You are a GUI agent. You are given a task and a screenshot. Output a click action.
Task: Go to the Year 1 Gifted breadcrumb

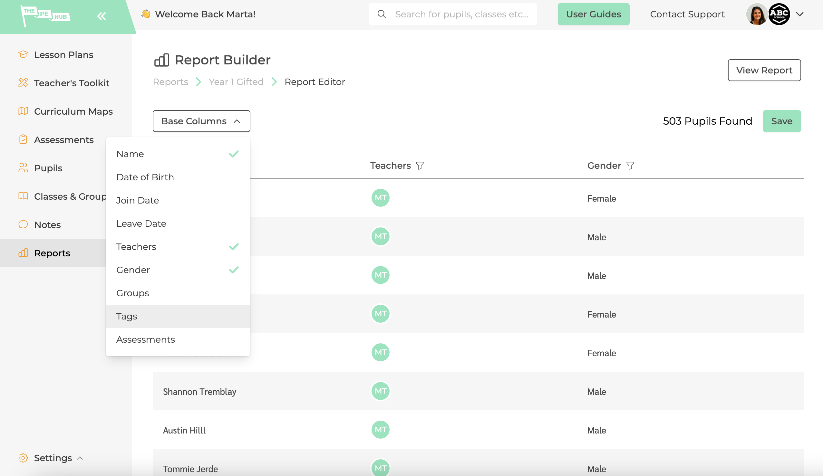pos(236,81)
